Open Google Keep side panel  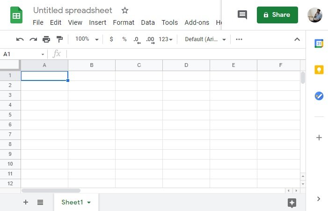pos(319,70)
